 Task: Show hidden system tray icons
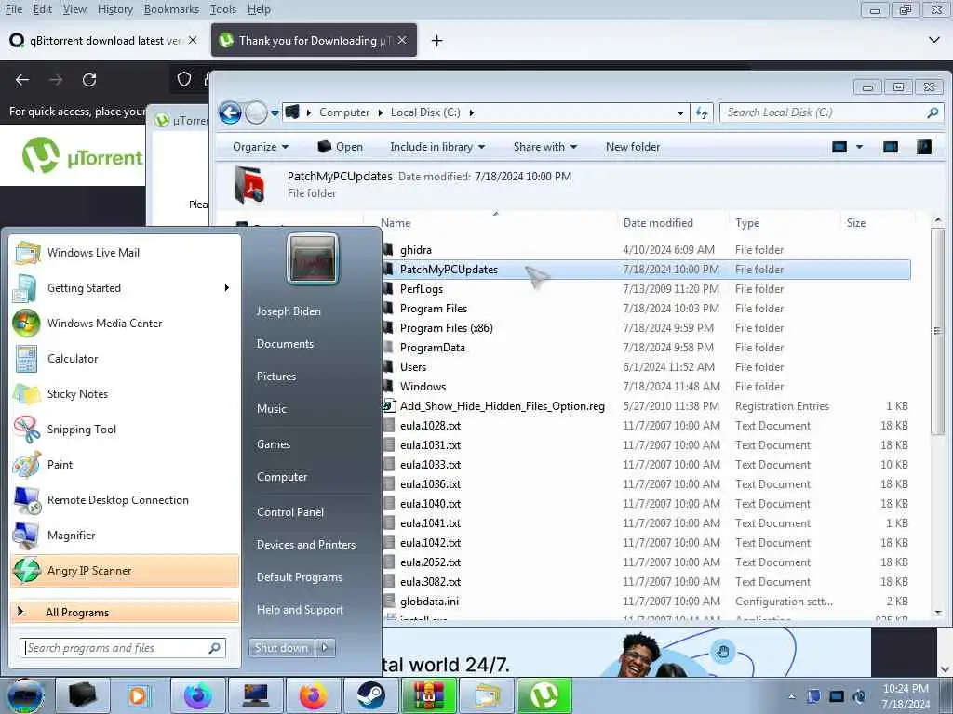[x=791, y=696]
